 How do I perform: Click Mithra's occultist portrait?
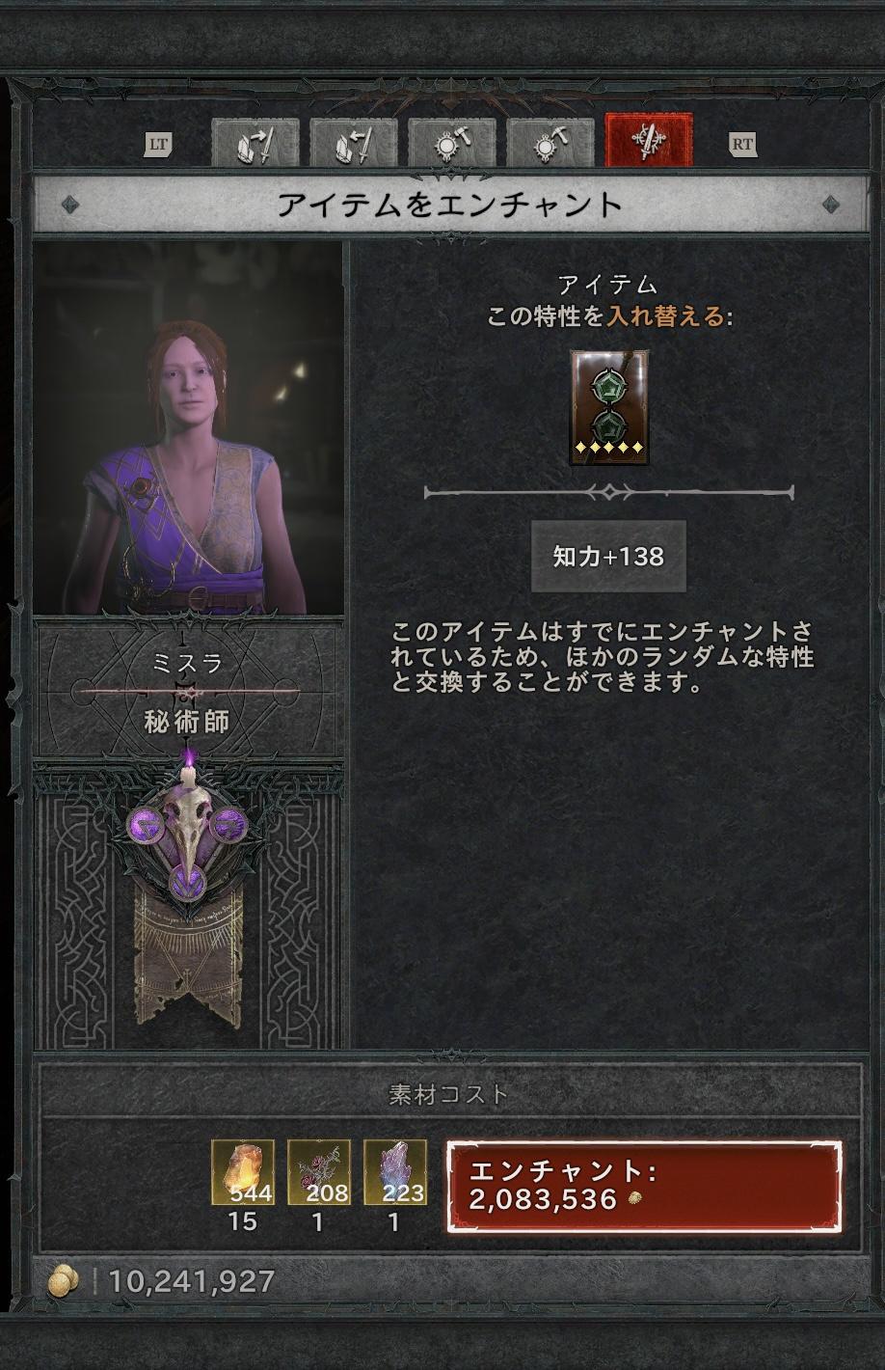click(188, 427)
